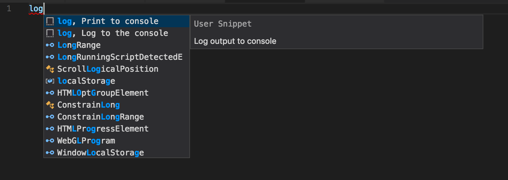Select the 'log, Print to console' snippet suggestion
Viewport: 508px width, 180px height.
click(x=108, y=21)
